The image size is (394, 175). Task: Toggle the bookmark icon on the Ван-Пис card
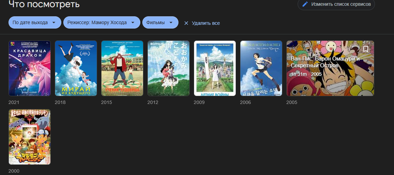point(366,49)
